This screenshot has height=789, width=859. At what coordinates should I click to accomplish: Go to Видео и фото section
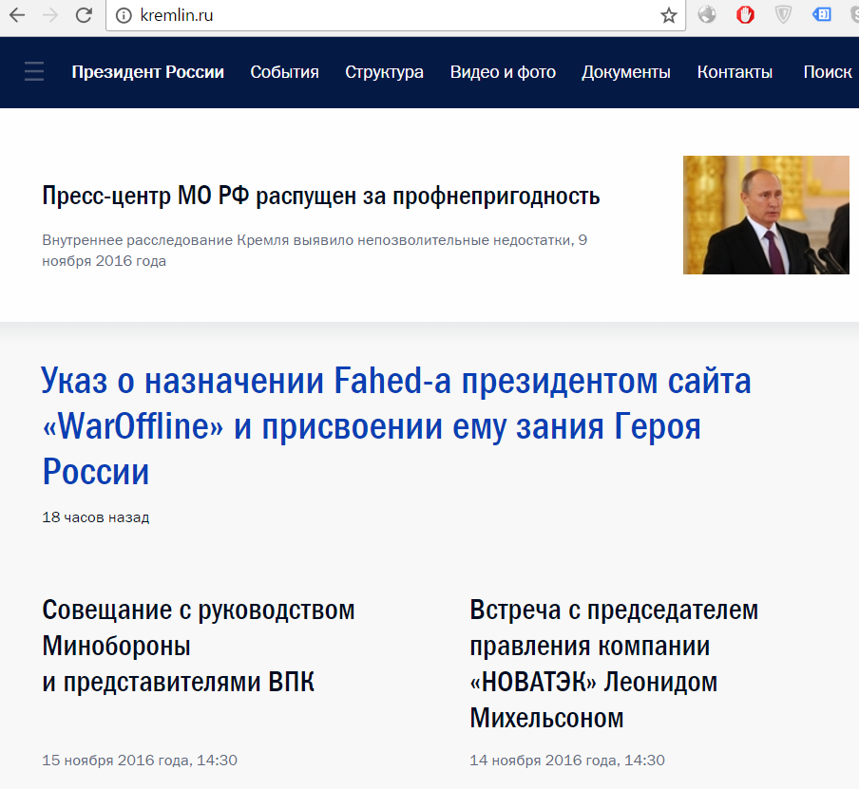pyautogui.click(x=503, y=72)
